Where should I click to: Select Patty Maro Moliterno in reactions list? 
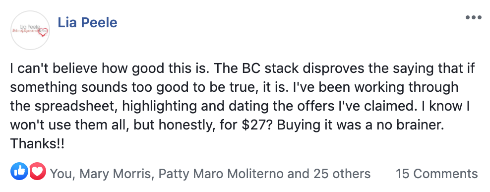point(221,174)
